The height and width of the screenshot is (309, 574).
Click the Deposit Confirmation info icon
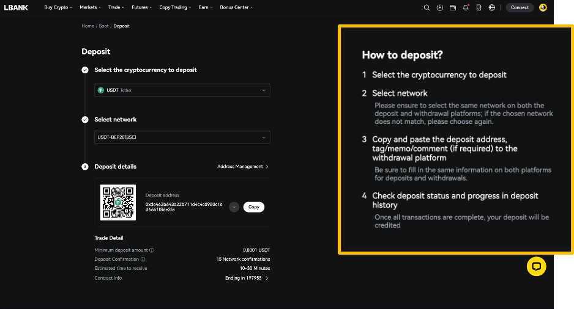[x=143, y=260]
